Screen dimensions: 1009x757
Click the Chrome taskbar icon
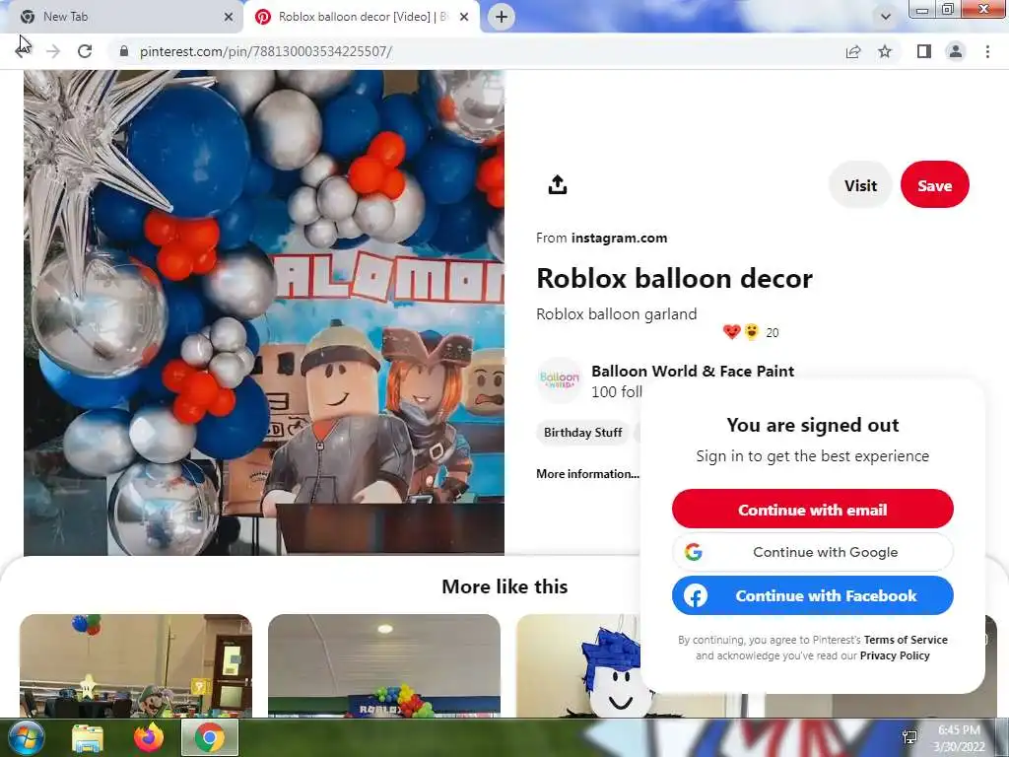coord(210,737)
